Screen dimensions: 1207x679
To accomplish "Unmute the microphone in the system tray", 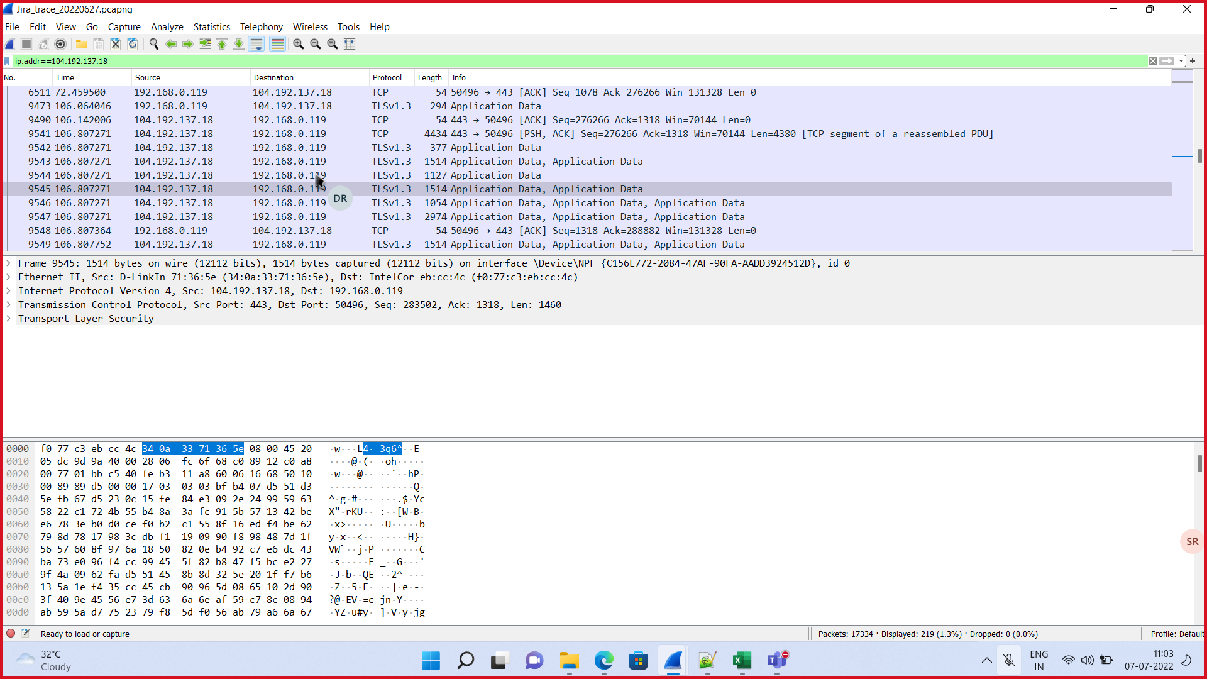I will pos(1010,660).
